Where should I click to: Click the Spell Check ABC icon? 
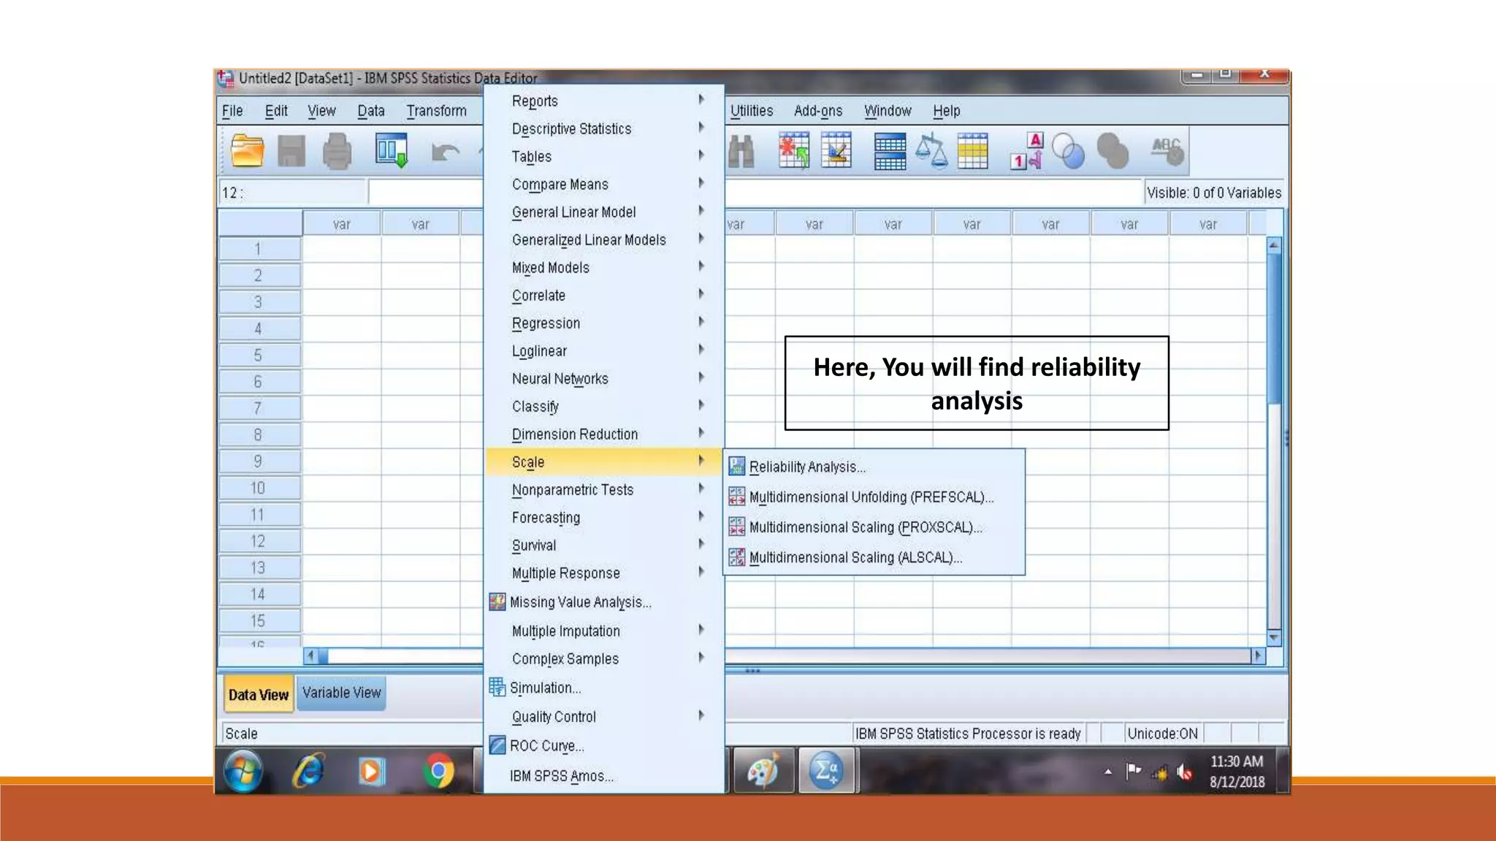[1167, 150]
